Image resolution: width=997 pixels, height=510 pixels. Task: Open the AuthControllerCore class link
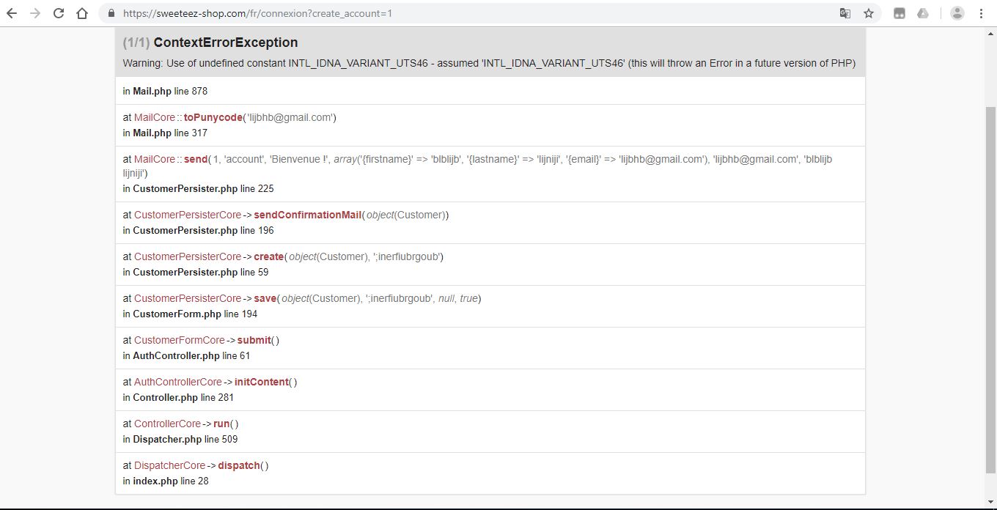178,382
